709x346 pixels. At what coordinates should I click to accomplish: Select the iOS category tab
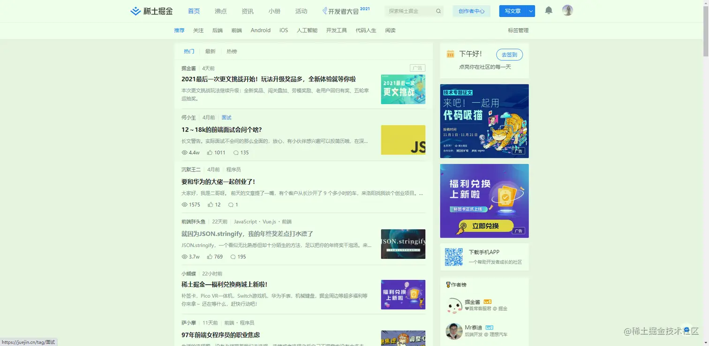click(284, 30)
